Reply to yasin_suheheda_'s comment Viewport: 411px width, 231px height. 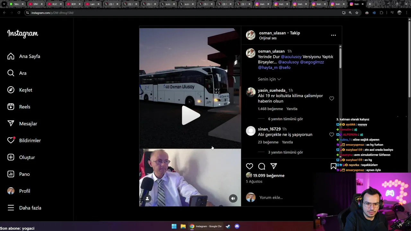click(x=292, y=109)
